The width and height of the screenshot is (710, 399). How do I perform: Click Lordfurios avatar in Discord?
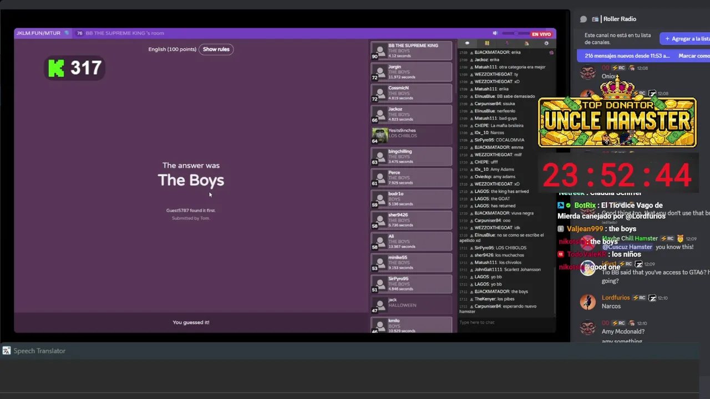(588, 301)
